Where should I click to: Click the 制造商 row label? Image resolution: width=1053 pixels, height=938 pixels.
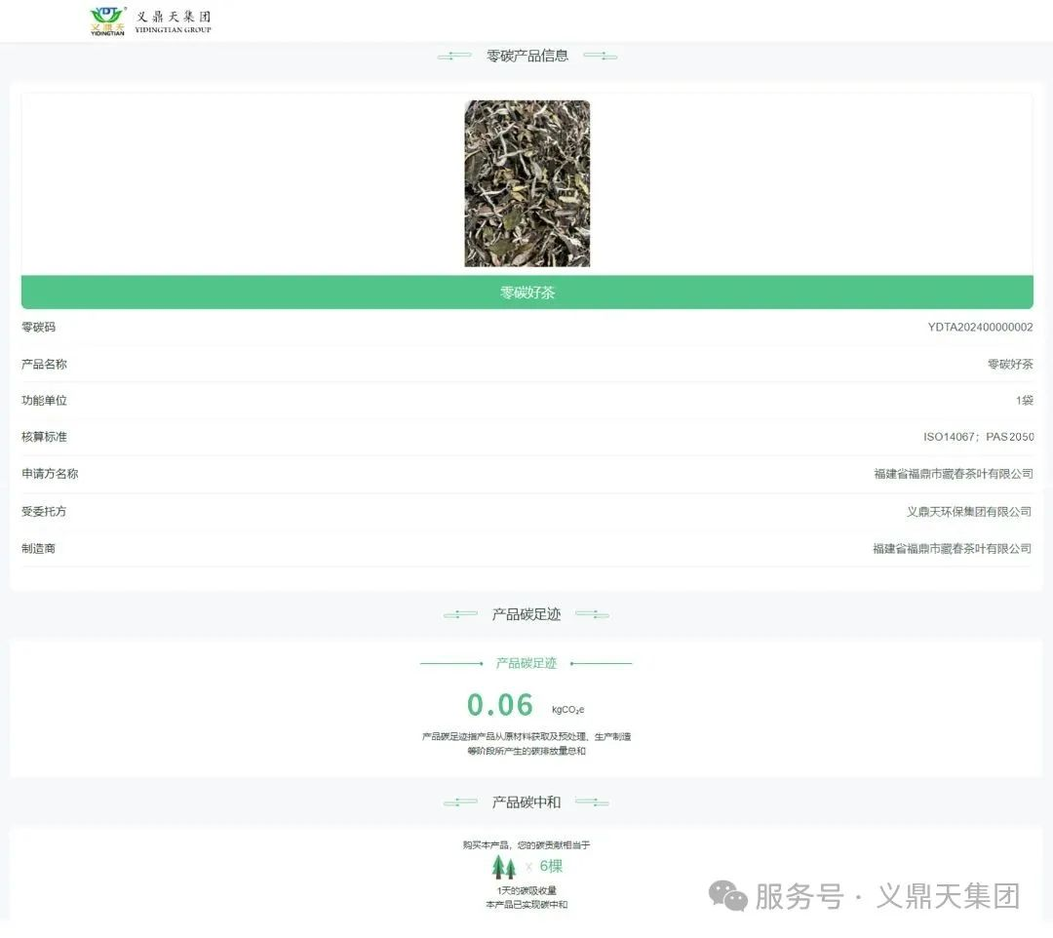(38, 548)
